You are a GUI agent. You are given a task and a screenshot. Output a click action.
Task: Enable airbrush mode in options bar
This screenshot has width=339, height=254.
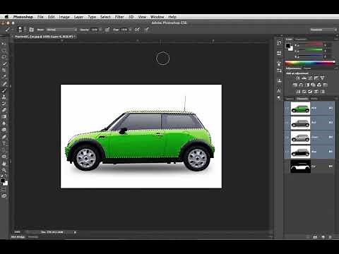(x=137, y=30)
